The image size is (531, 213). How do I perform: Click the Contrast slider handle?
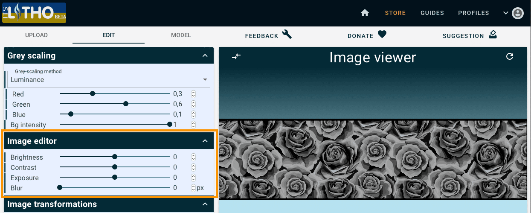pyautogui.click(x=115, y=167)
